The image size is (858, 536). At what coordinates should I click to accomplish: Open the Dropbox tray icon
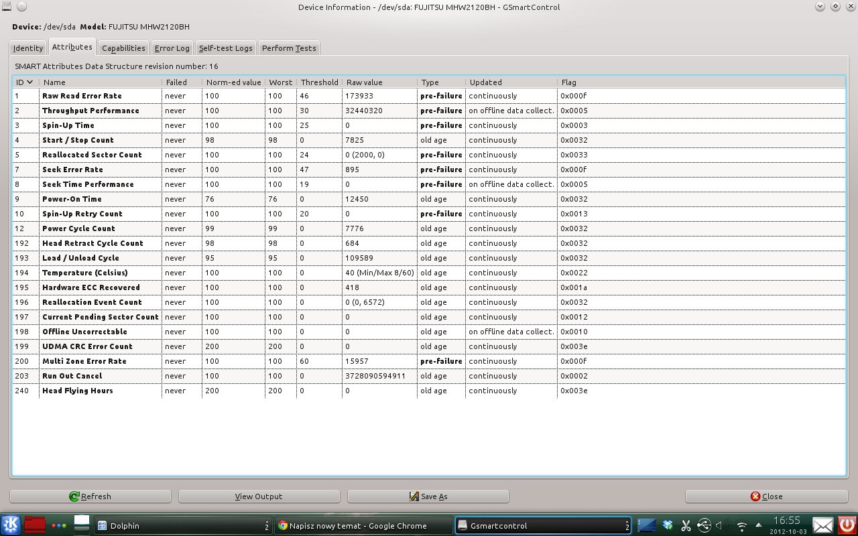668,525
